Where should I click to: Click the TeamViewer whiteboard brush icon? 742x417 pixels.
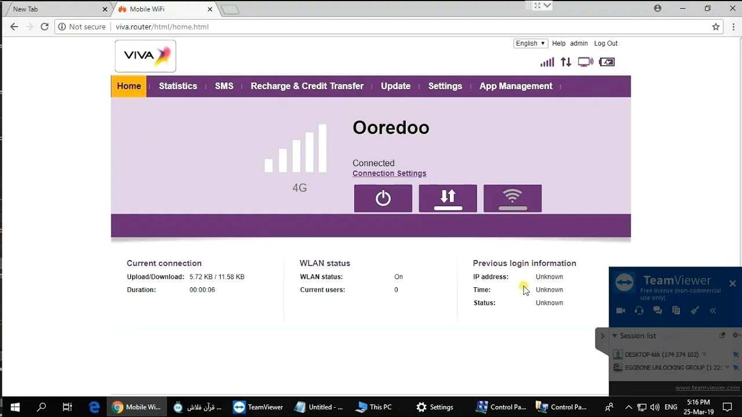pos(694,310)
